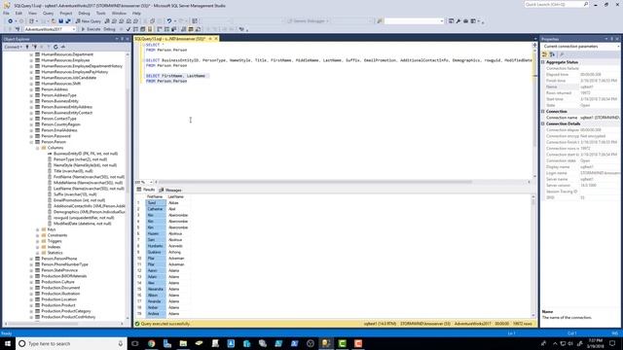Select the HumanResources.Department table

[x=67, y=54]
